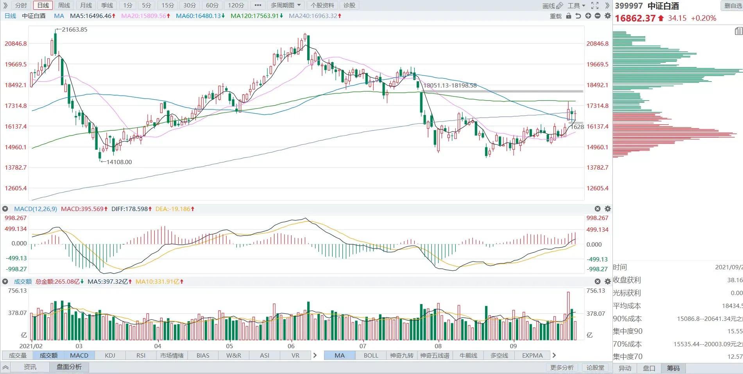The width and height of the screenshot is (743, 374).
Task: Click the 重载 reload button
Action: (556, 16)
